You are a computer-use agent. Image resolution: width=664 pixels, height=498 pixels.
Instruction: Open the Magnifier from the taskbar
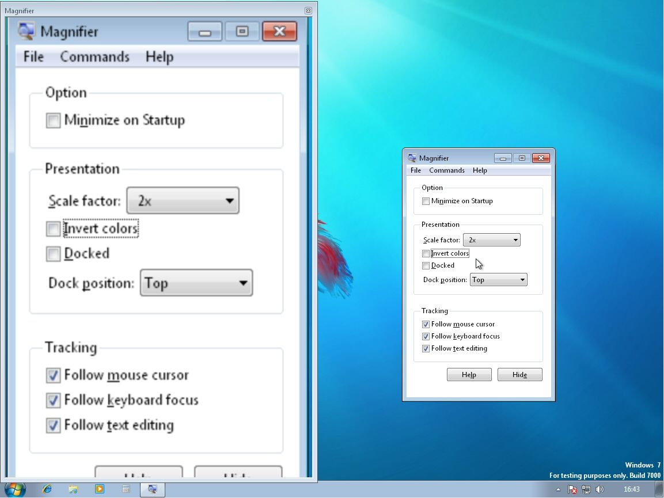(153, 489)
